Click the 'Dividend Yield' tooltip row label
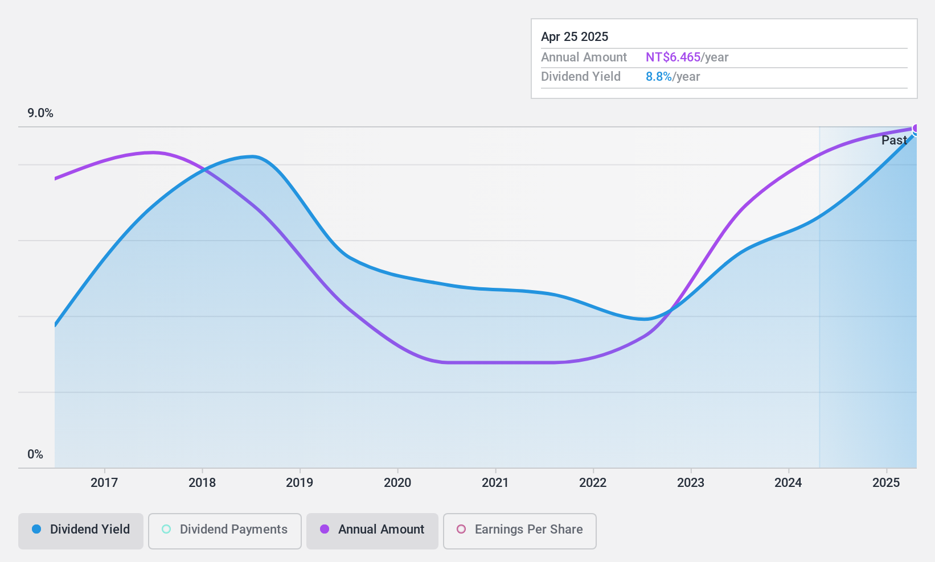Viewport: 935px width, 562px height. (581, 76)
